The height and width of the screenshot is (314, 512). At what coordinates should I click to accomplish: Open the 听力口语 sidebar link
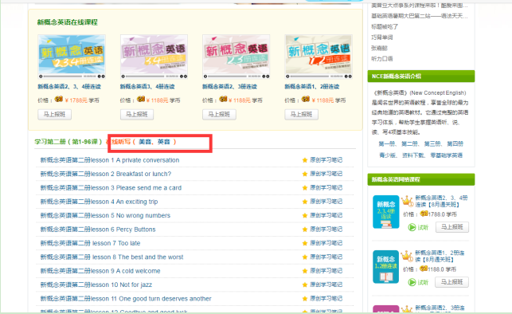click(382, 59)
